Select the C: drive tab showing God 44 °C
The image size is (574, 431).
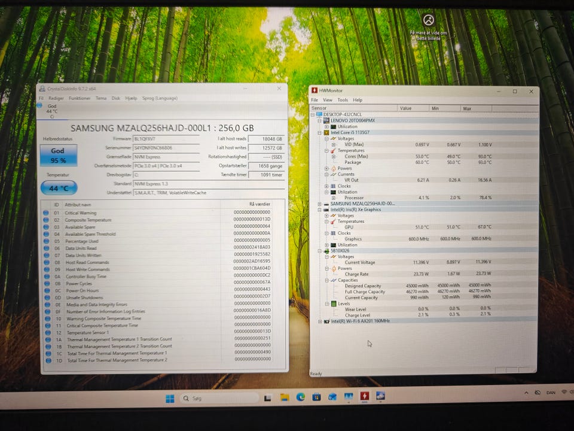click(52, 111)
